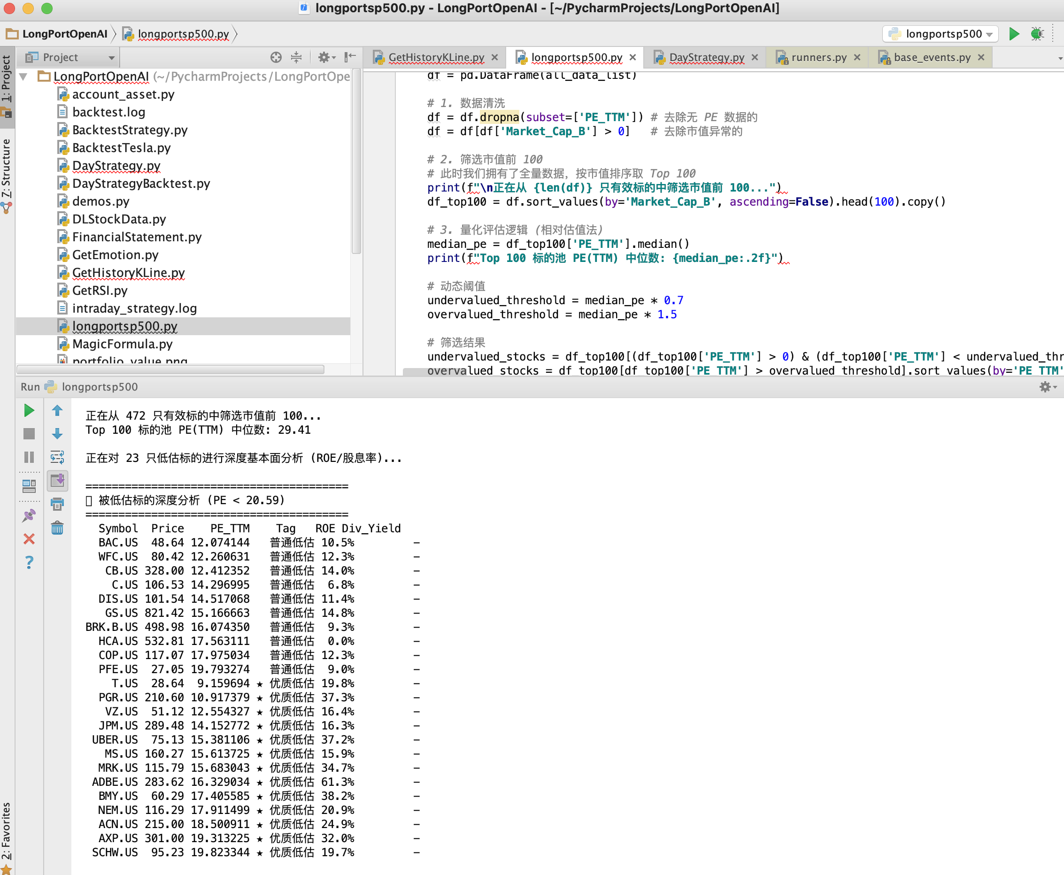Click the project tree horizontal scrollbar
Viewport: 1064px width, 875px height.
[x=170, y=369]
